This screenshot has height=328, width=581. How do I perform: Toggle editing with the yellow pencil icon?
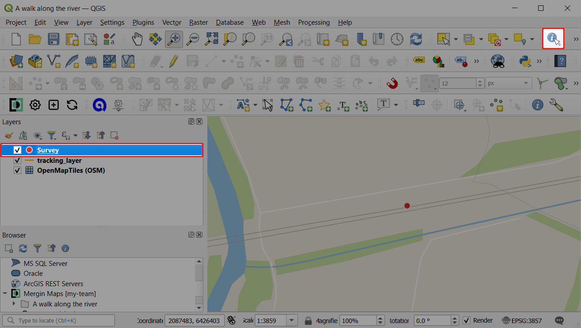tap(174, 61)
